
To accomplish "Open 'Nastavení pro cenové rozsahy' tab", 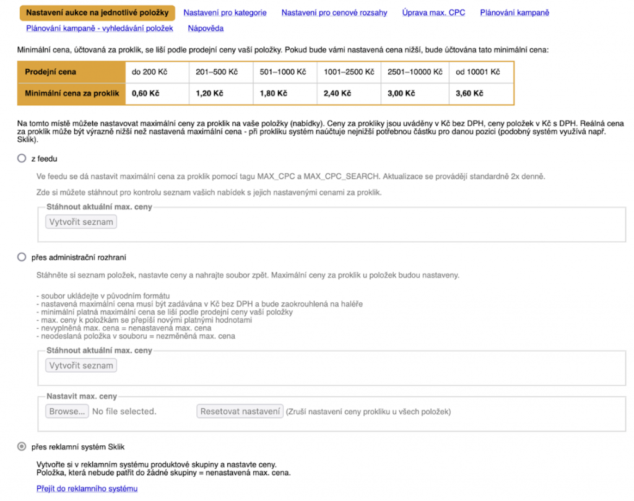I will (334, 12).
